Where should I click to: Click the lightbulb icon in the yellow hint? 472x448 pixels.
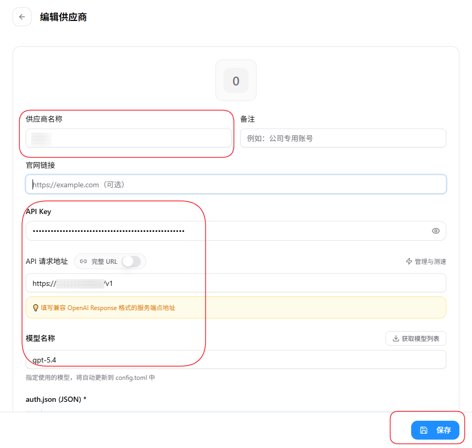[x=36, y=308]
